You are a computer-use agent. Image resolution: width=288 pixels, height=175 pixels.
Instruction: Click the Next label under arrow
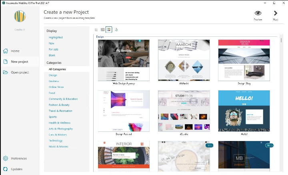(x=275, y=20)
